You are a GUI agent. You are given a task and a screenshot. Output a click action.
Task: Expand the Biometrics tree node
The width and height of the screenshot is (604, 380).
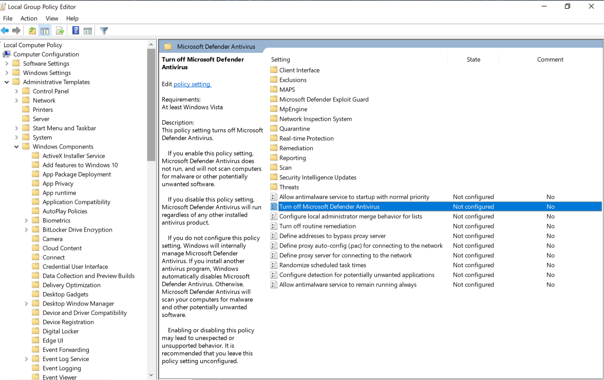[x=27, y=221]
